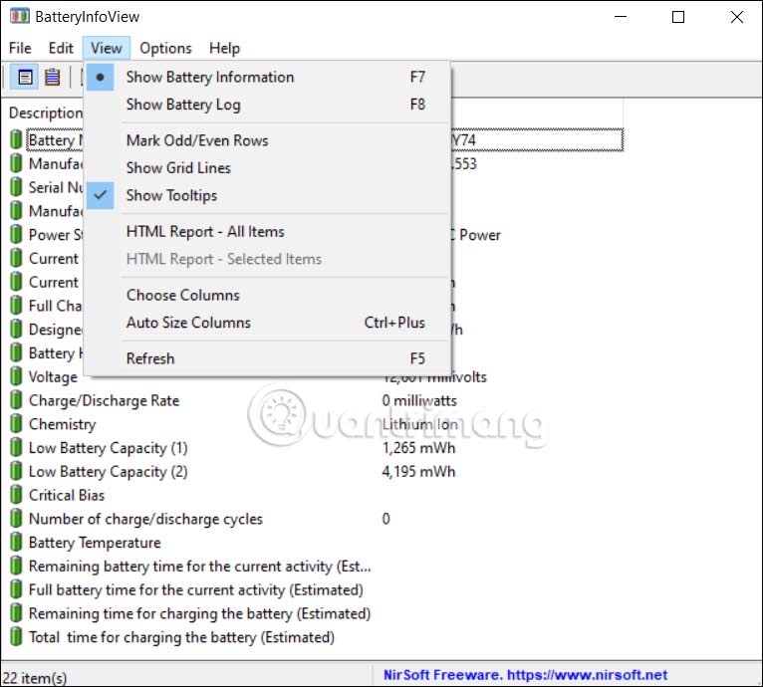Viewport: 763px width, 687px height.
Task: Click battery icon beside Total time for charging
Action: click(16, 637)
